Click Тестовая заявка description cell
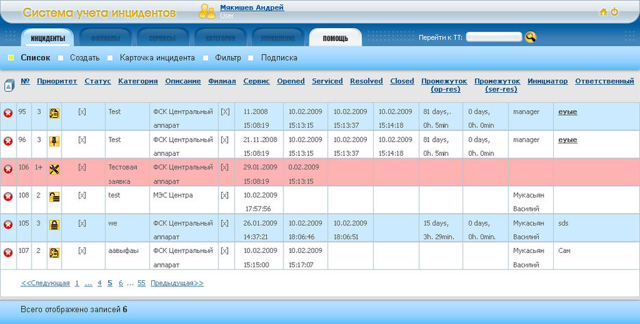The width and height of the screenshot is (640, 324). pos(127,173)
